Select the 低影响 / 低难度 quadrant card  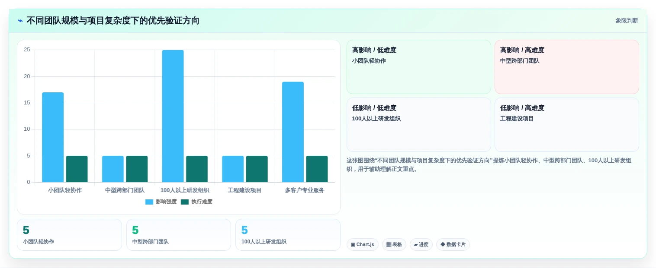click(x=419, y=125)
